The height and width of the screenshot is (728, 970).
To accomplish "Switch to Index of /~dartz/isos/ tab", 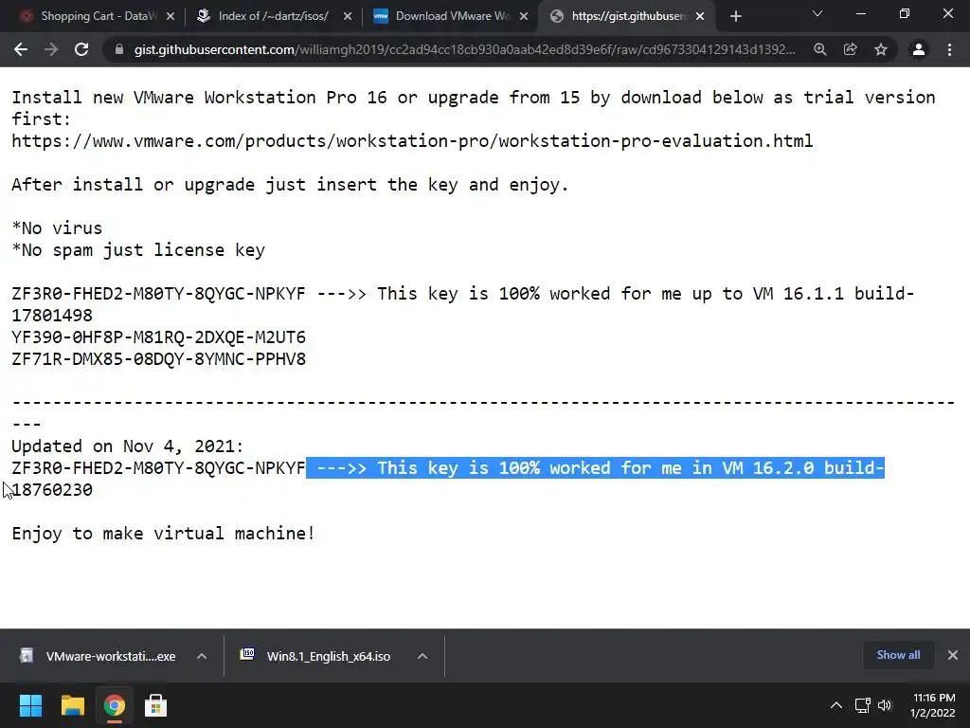I will 270,16.
